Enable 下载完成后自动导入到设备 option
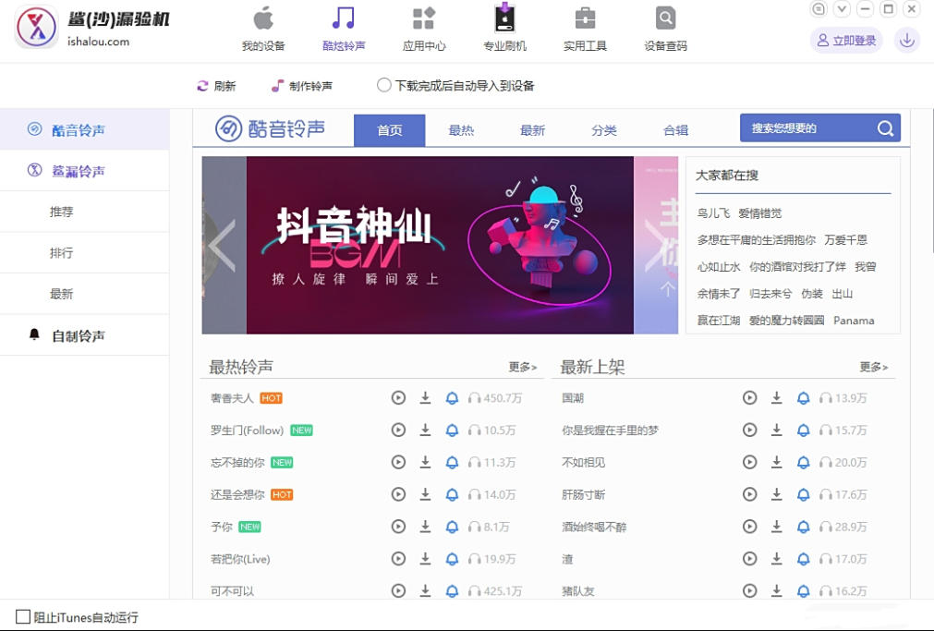 tap(383, 86)
